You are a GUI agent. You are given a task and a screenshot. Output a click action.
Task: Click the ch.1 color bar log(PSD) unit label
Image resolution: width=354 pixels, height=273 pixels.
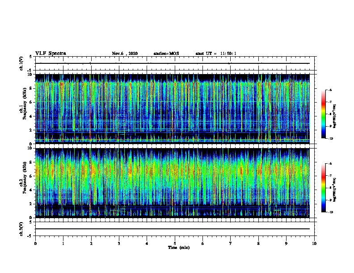tap(335, 116)
